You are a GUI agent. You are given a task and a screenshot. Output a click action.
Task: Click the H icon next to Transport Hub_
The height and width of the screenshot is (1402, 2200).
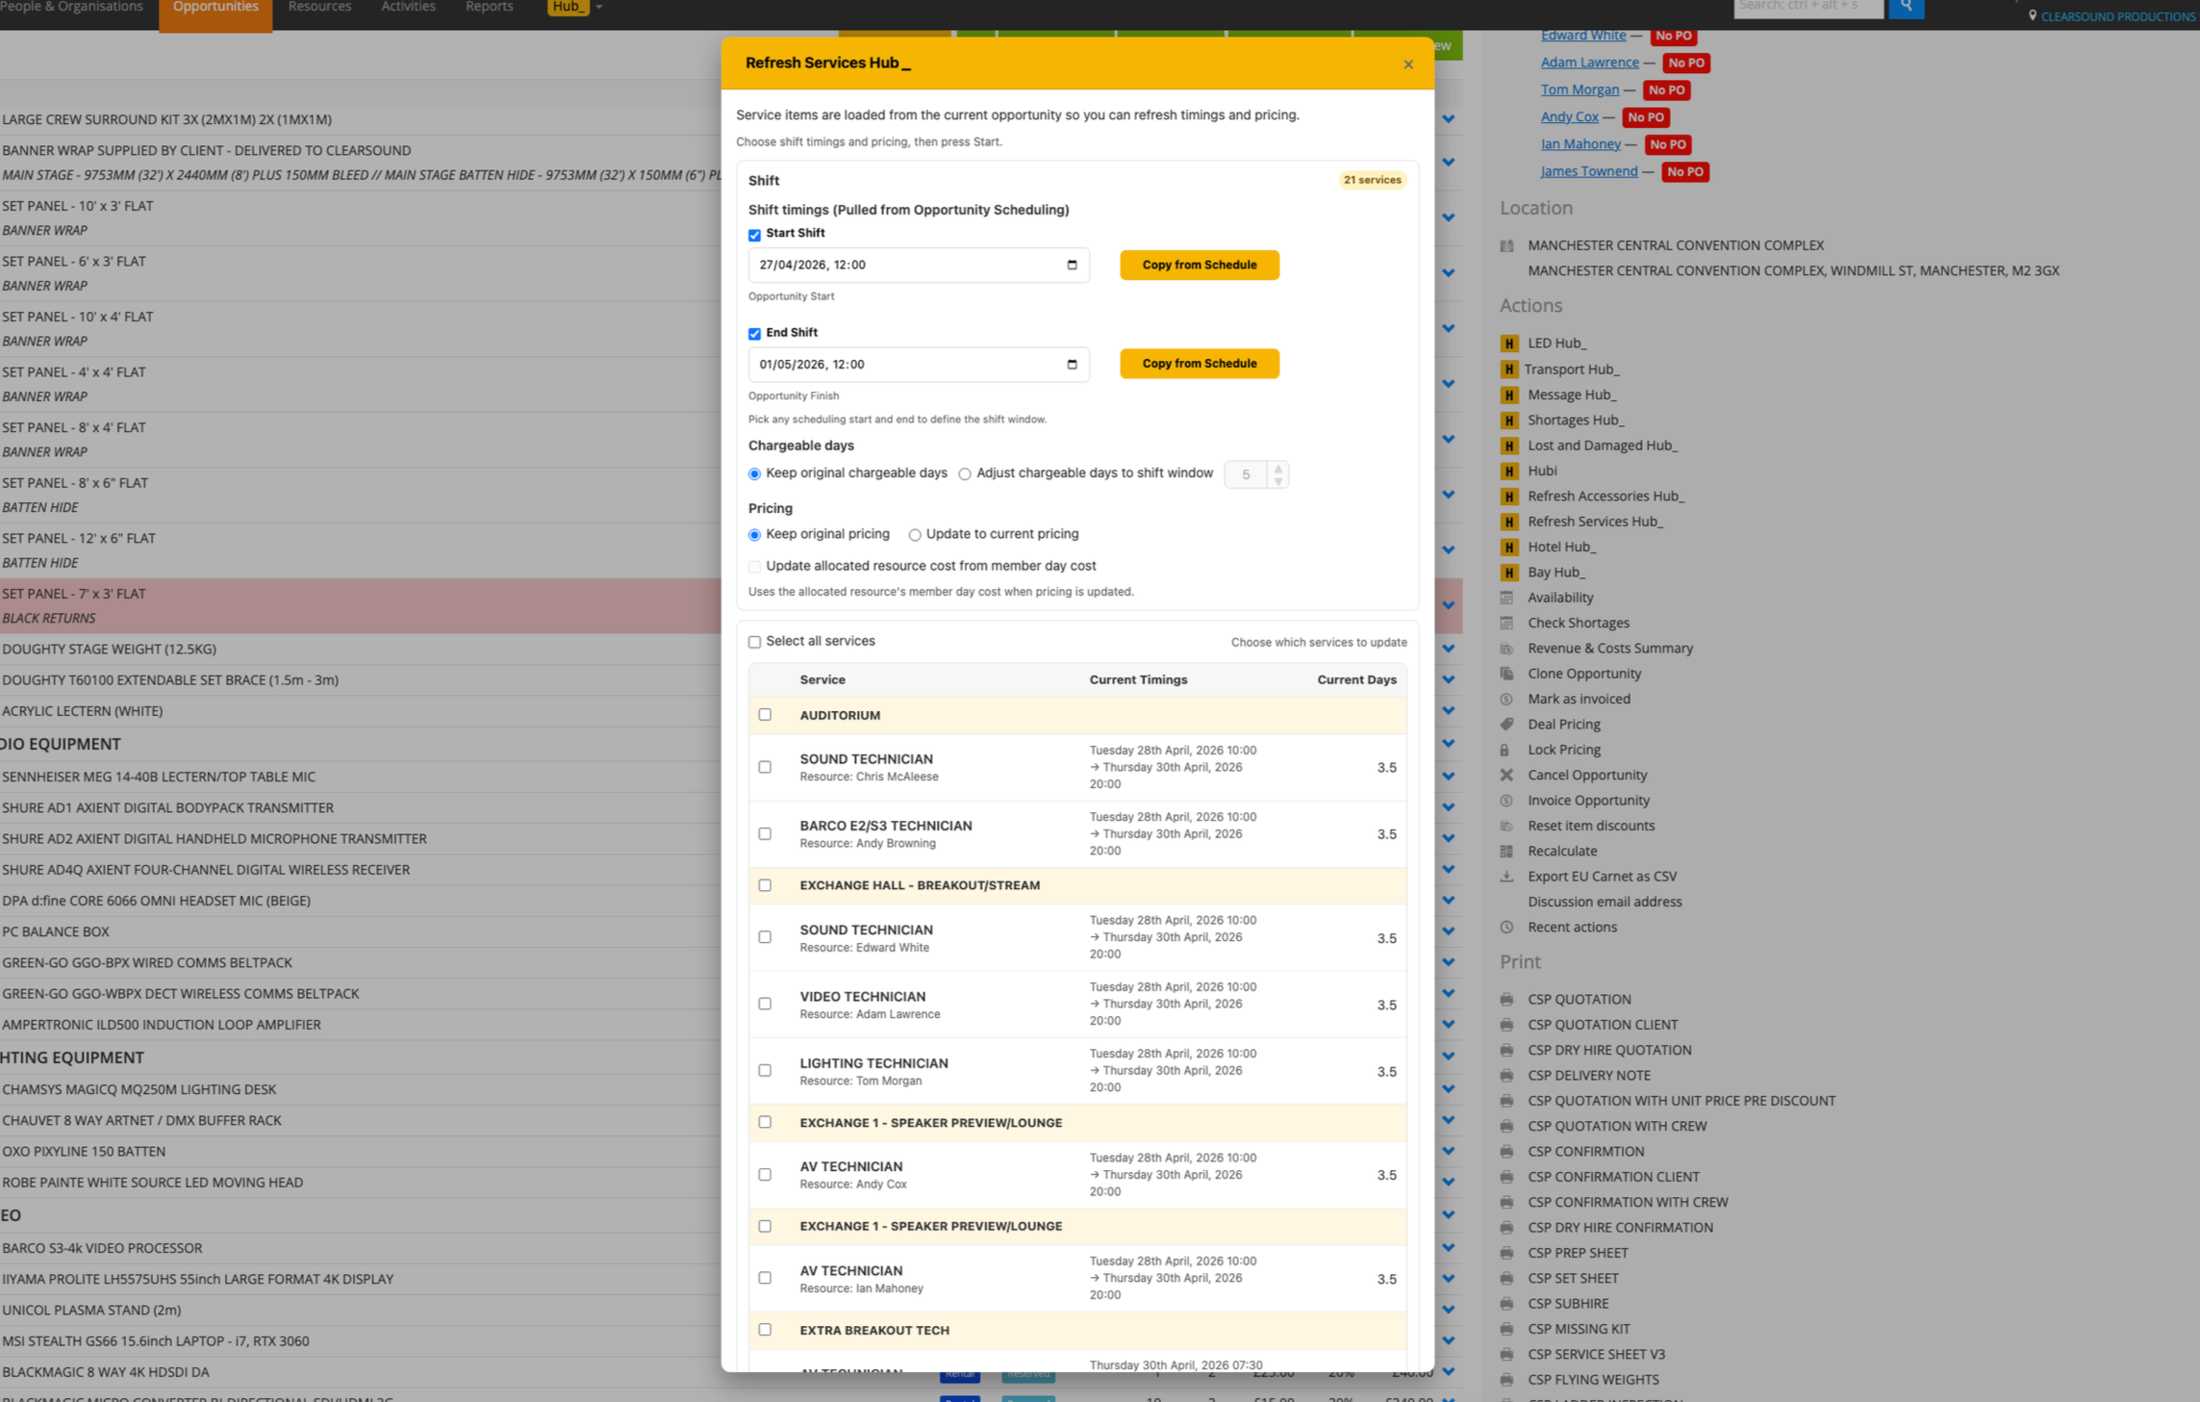(x=1509, y=369)
